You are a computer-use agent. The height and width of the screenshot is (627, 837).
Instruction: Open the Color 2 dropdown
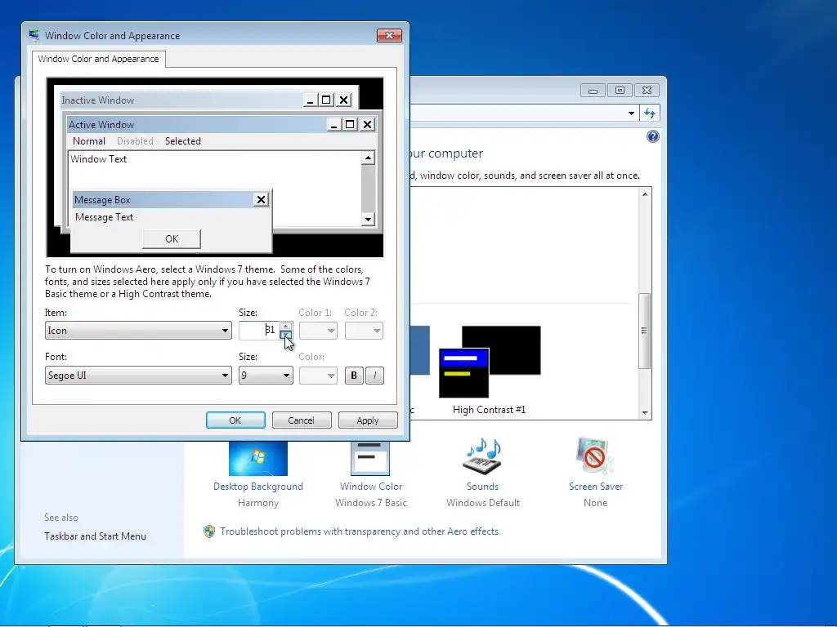coord(364,331)
